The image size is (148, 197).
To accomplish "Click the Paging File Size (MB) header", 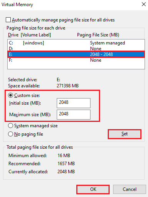I will pos(98,35).
